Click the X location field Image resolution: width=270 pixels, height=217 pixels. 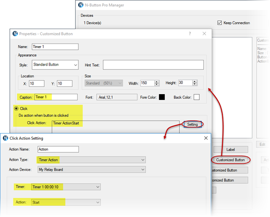click(37, 83)
